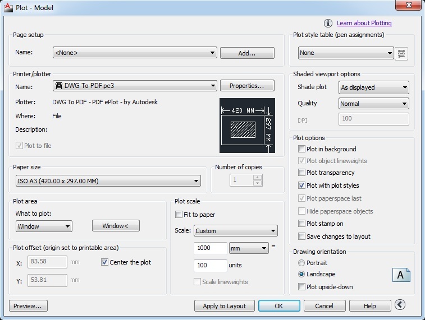Click the Preview... button
The width and height of the screenshot is (425, 320).
[x=28, y=306]
